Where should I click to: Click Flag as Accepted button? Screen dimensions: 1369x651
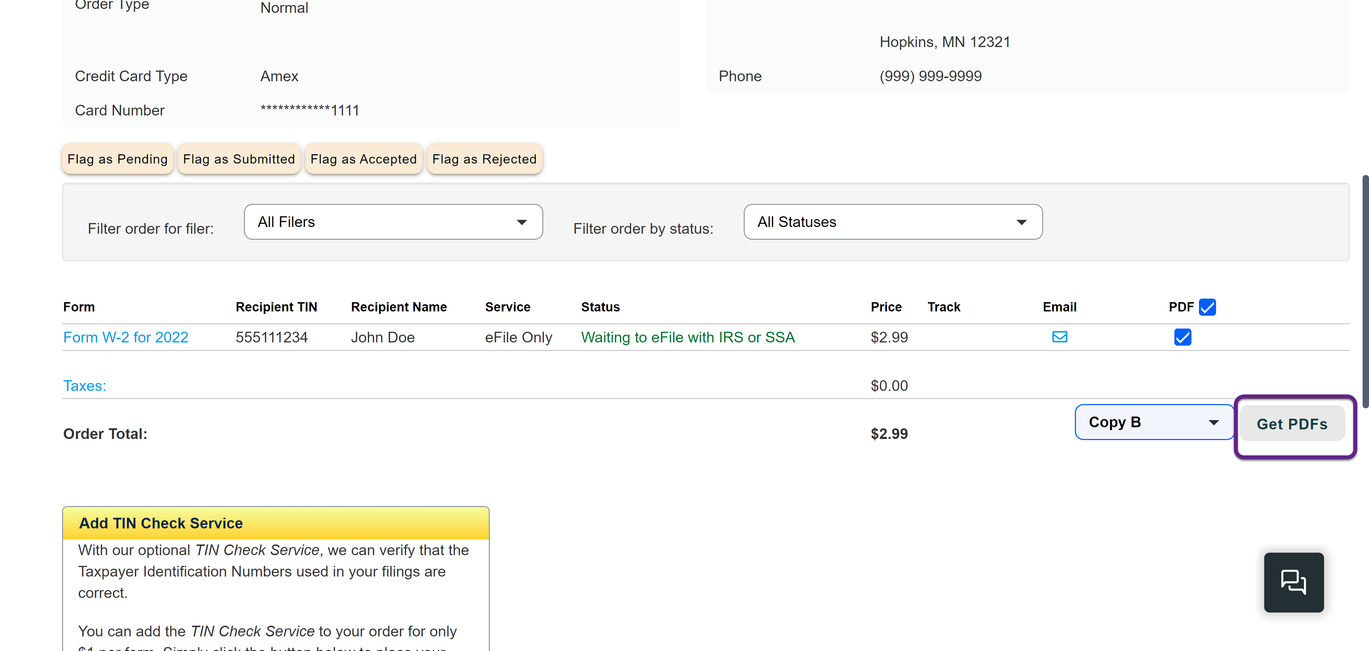(364, 159)
